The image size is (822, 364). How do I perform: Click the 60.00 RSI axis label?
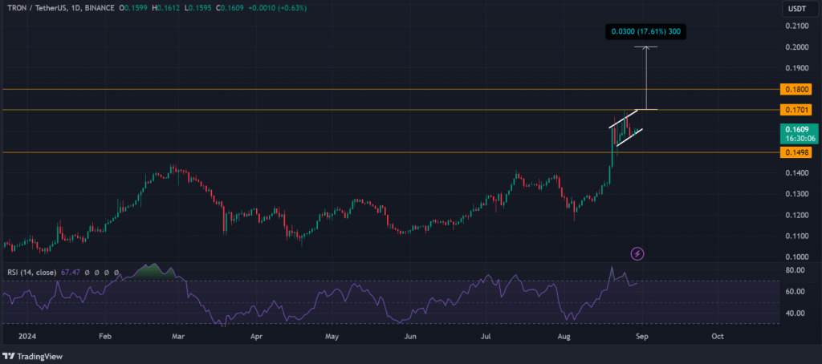796,292
